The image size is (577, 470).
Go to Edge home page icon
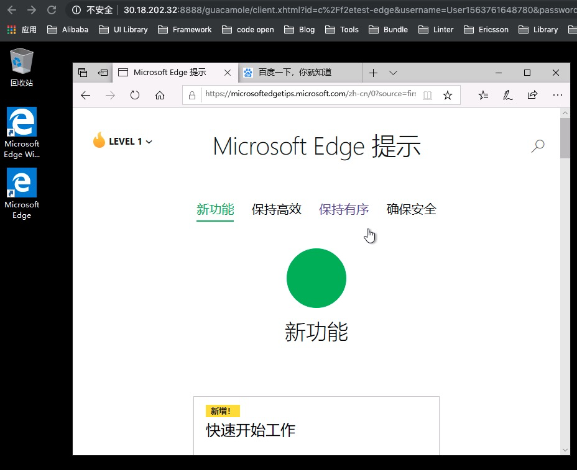point(159,96)
